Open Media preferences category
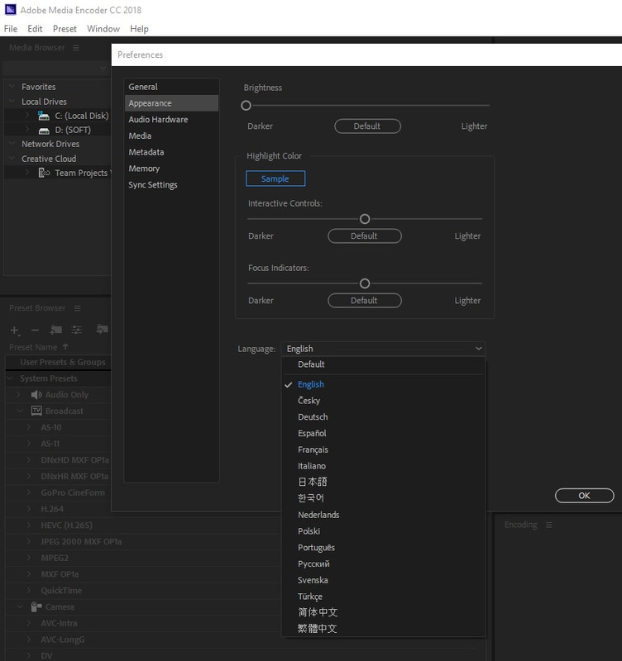 [171, 136]
